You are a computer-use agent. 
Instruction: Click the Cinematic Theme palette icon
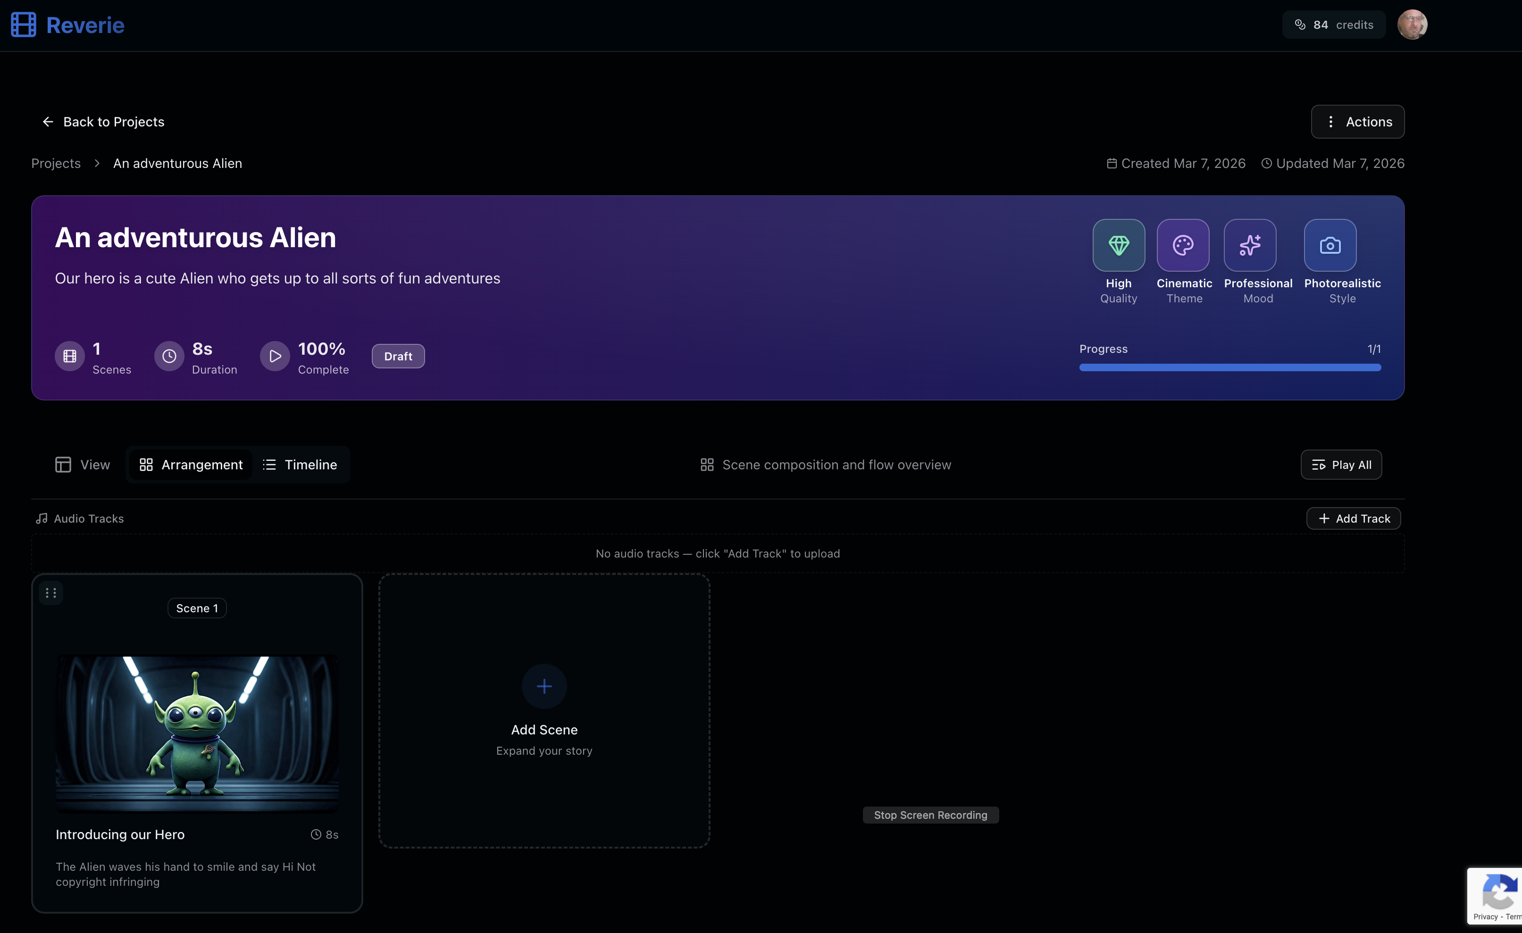point(1182,245)
